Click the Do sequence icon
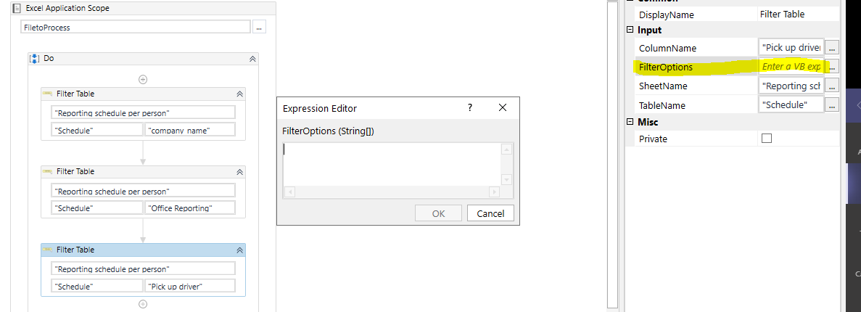Image resolution: width=861 pixels, height=312 pixels. 34,58
